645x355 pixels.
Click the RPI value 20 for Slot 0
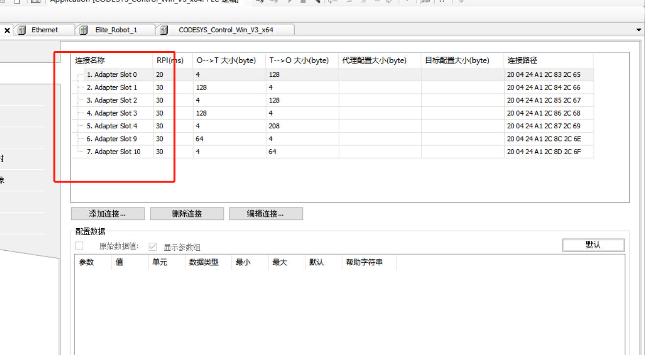(x=160, y=75)
